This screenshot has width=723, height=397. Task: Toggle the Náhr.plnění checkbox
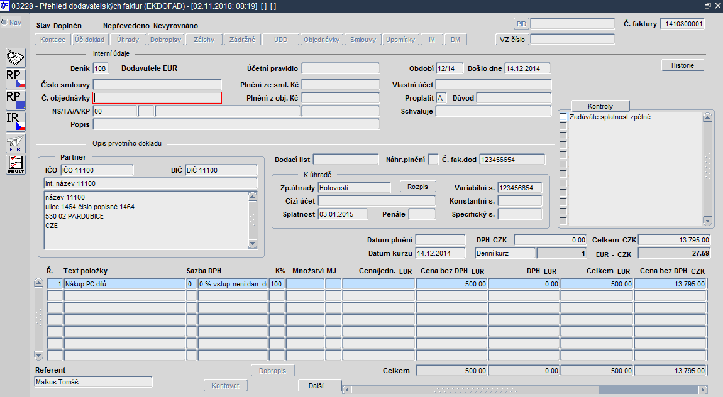pyautogui.click(x=433, y=160)
